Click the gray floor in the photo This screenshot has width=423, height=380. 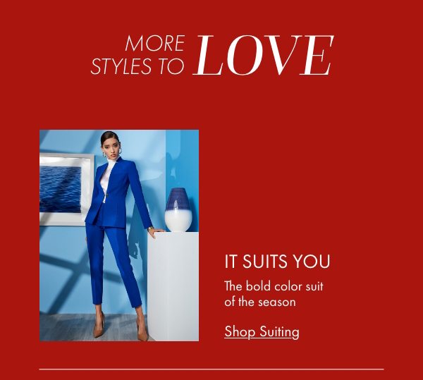pyautogui.click(x=81, y=328)
